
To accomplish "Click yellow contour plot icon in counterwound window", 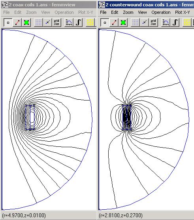I will pyautogui.click(x=187, y=23).
